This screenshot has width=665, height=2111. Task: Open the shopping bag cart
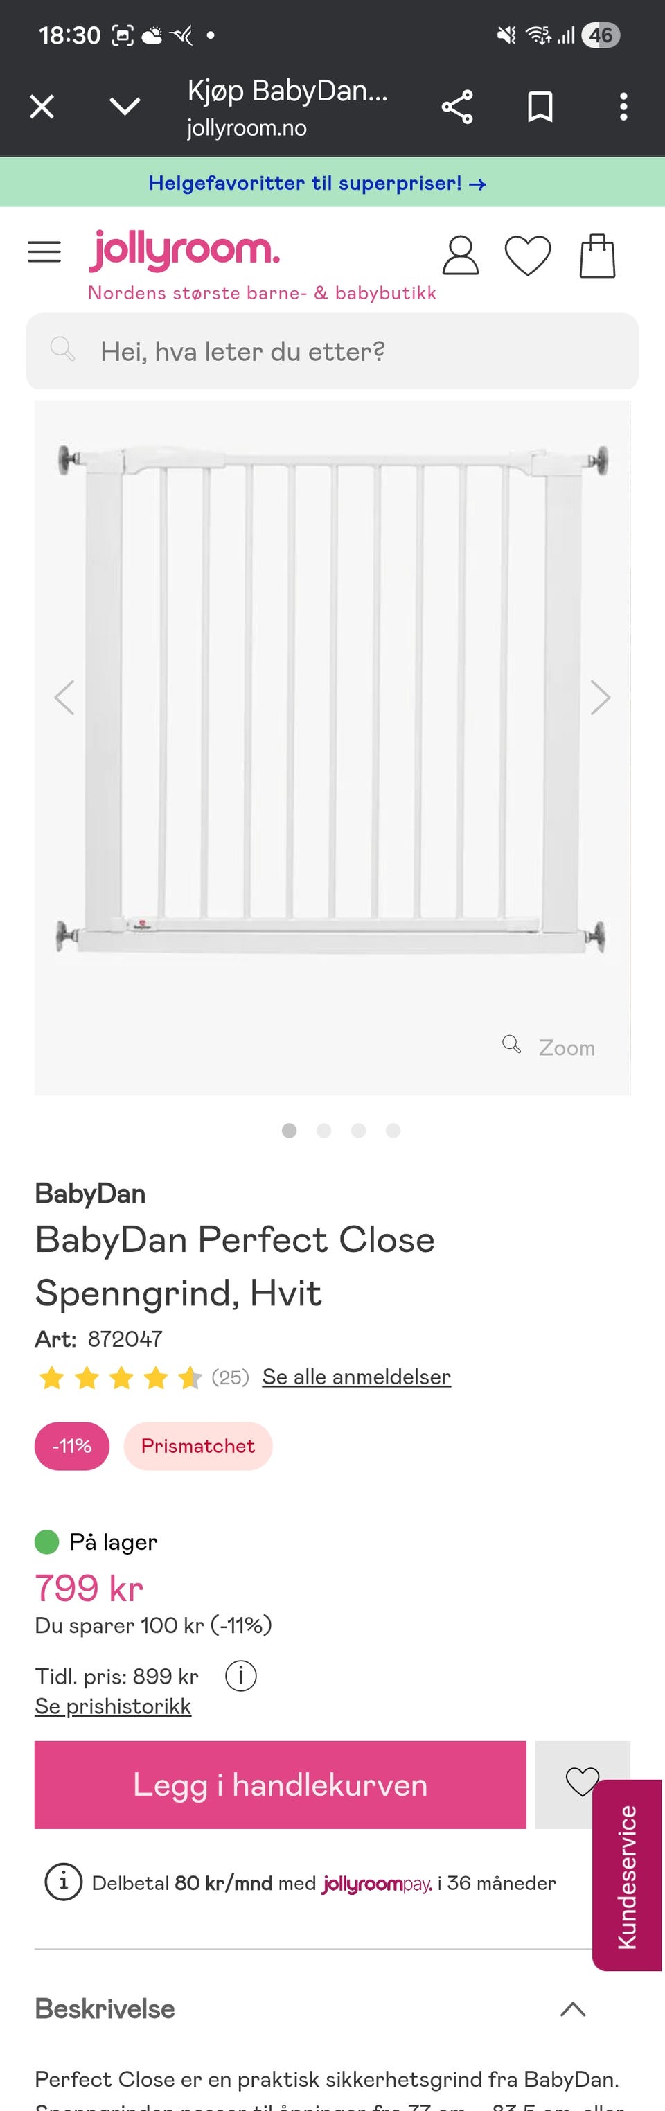tap(597, 256)
